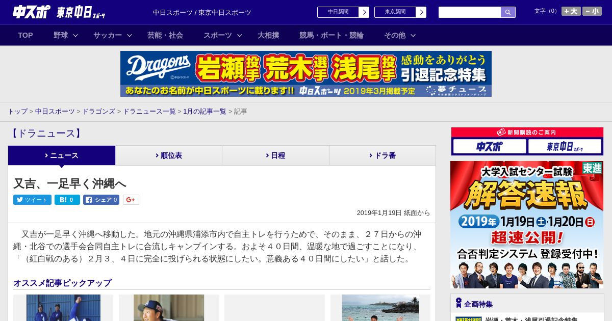Screen dimensions: 612x321
Task: Open the 競馬・ボート・競輪 menu item
Action: pos(331,35)
